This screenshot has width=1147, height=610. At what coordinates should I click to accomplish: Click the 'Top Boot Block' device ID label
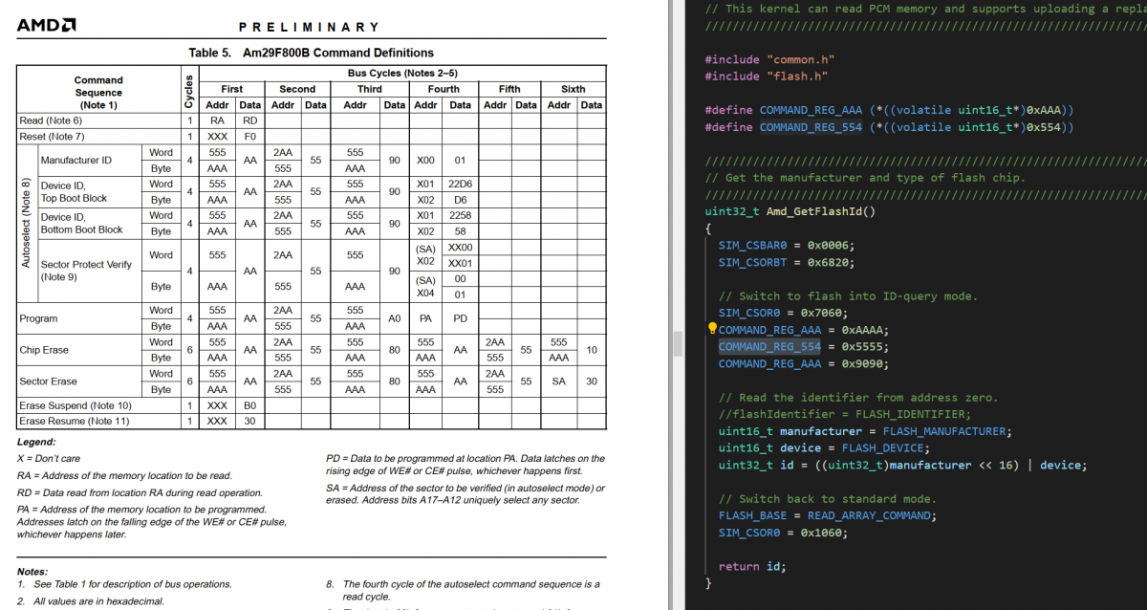(x=74, y=198)
